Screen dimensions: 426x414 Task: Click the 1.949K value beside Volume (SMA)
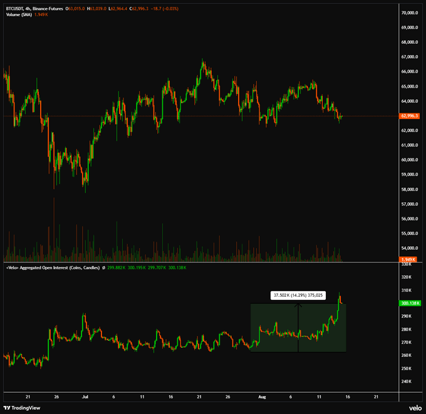click(41, 14)
